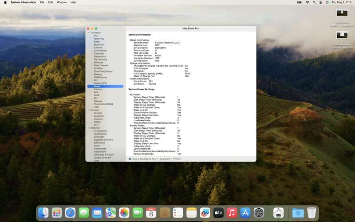Click the System Power Settings heading
This screenshot has height=222, width=355.
pos(142,89)
